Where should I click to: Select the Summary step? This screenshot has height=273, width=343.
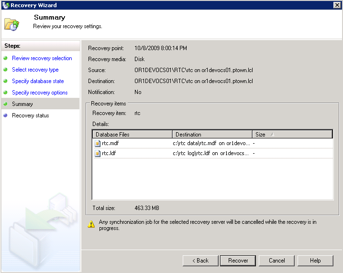[22, 104]
